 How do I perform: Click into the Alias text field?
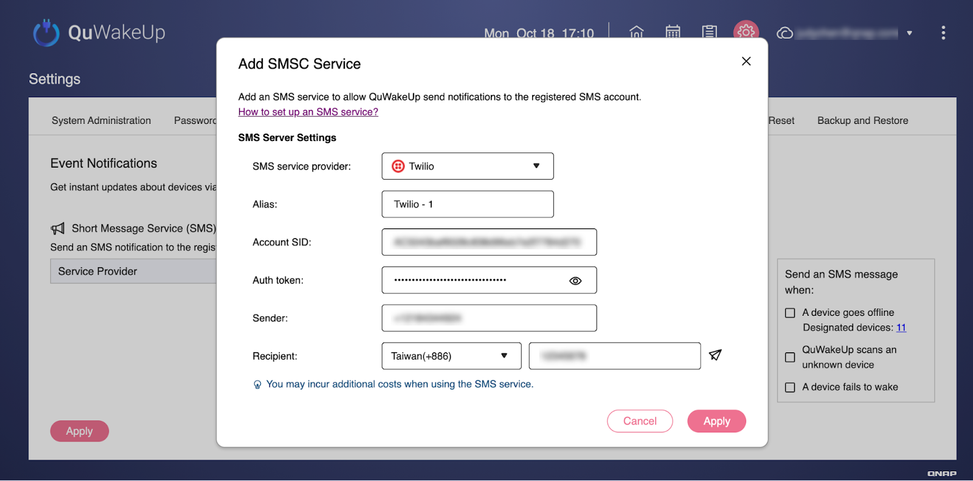[467, 204]
